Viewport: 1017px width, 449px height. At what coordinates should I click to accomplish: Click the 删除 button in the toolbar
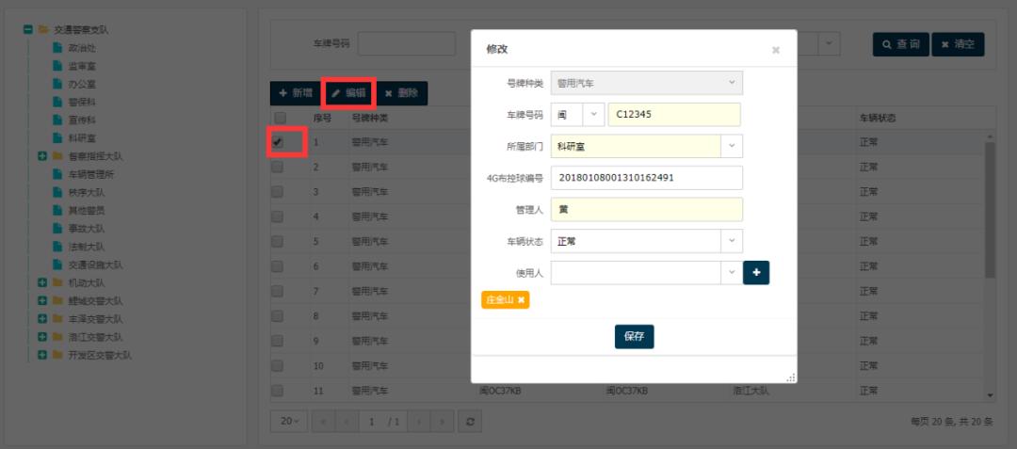[401, 93]
